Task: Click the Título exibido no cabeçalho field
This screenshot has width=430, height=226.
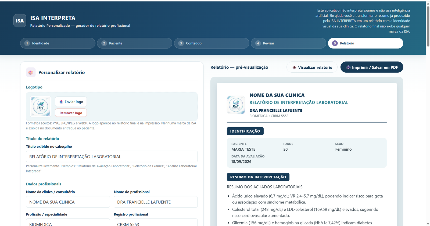Action: click(x=112, y=157)
